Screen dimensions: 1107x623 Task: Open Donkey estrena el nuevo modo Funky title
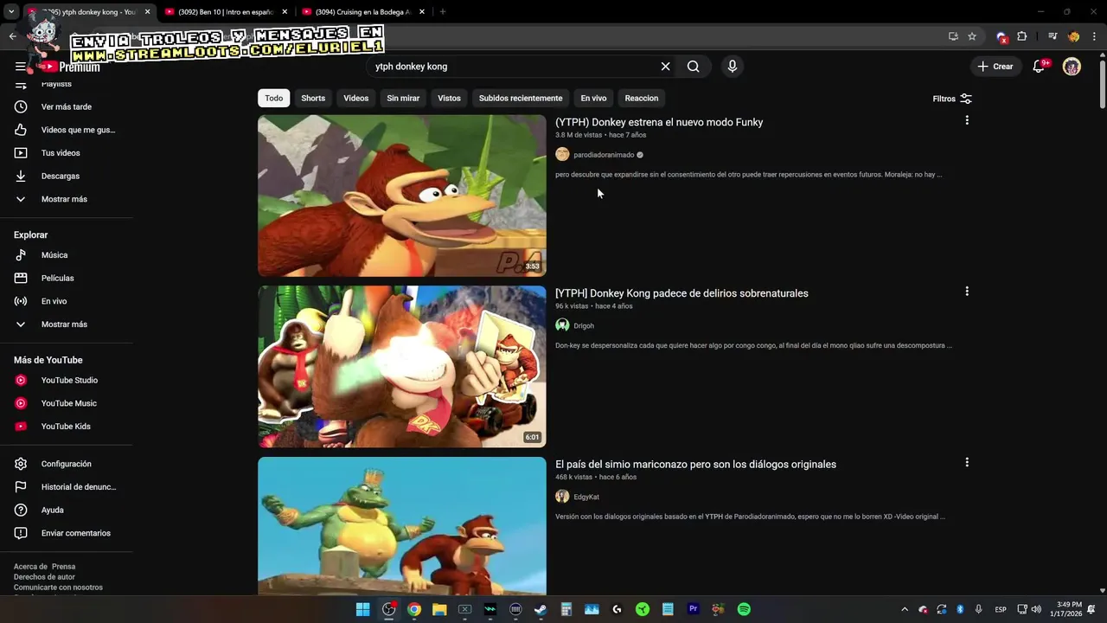point(659,122)
